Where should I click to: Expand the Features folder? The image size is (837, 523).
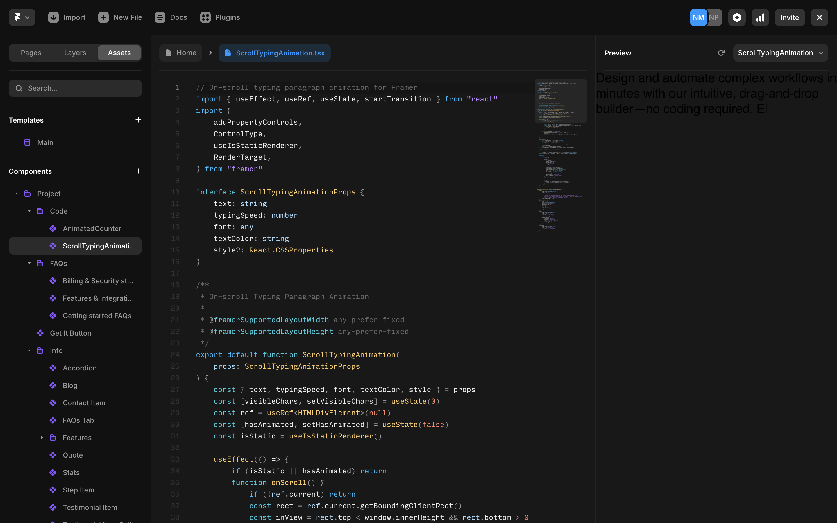(x=42, y=438)
